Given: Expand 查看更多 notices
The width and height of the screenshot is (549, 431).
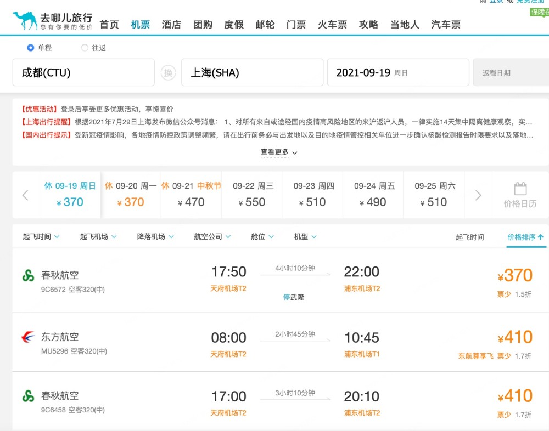Looking at the screenshot, I should pyautogui.click(x=279, y=152).
